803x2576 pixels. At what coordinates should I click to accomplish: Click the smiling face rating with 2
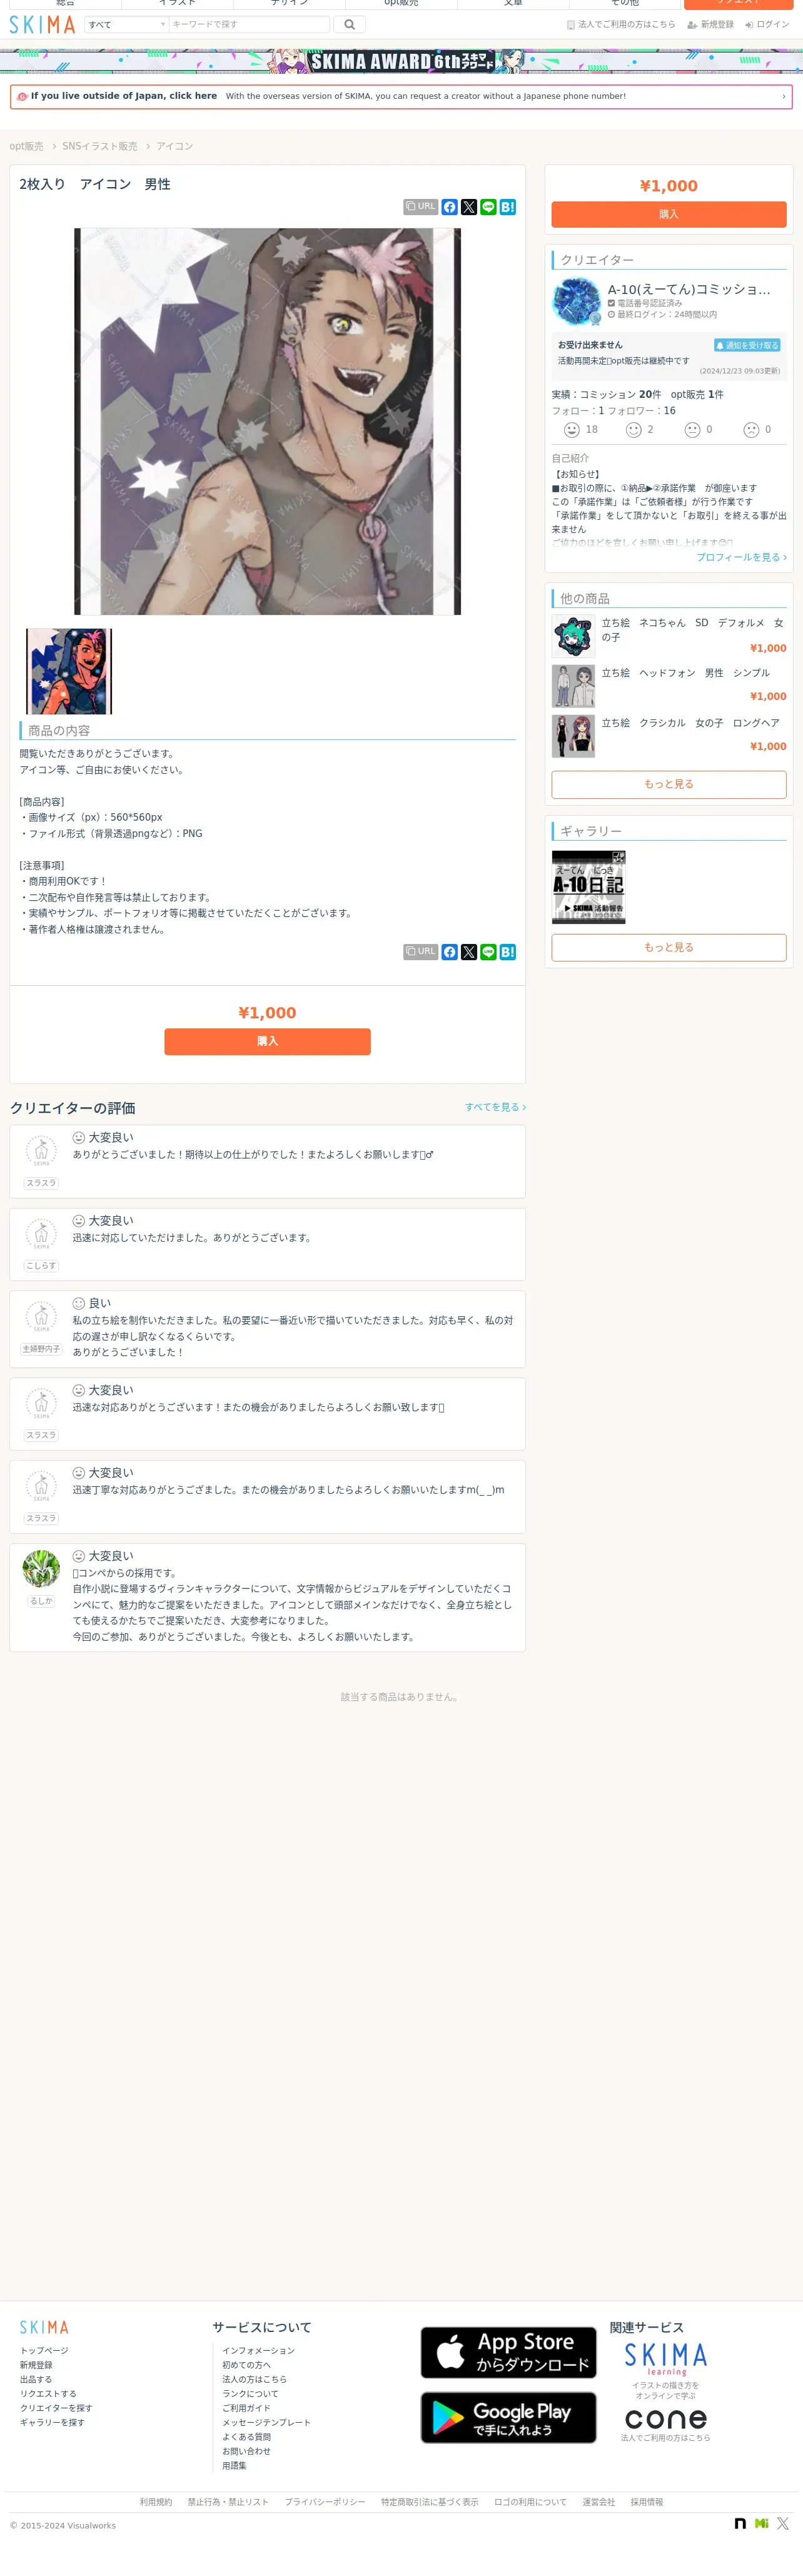pos(634,430)
